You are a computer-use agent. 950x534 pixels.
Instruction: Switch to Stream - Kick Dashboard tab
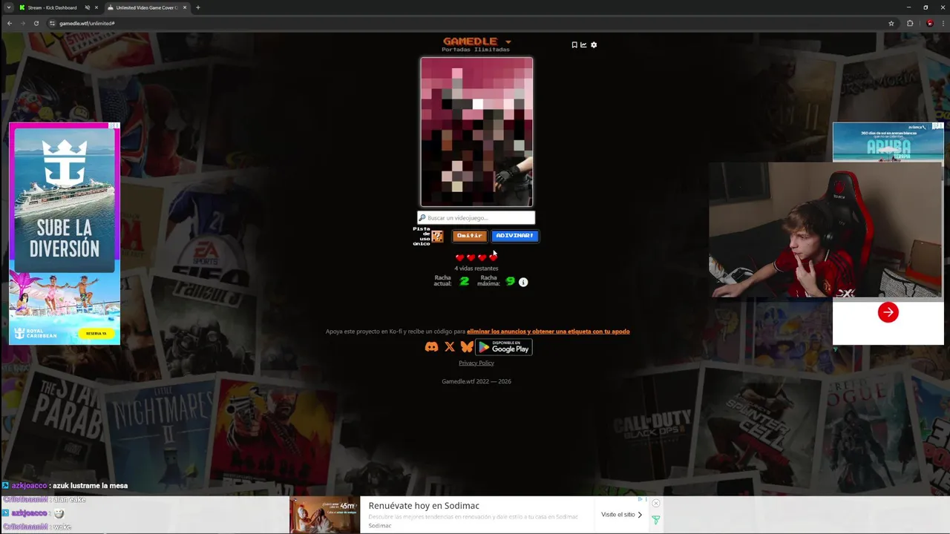(x=52, y=7)
